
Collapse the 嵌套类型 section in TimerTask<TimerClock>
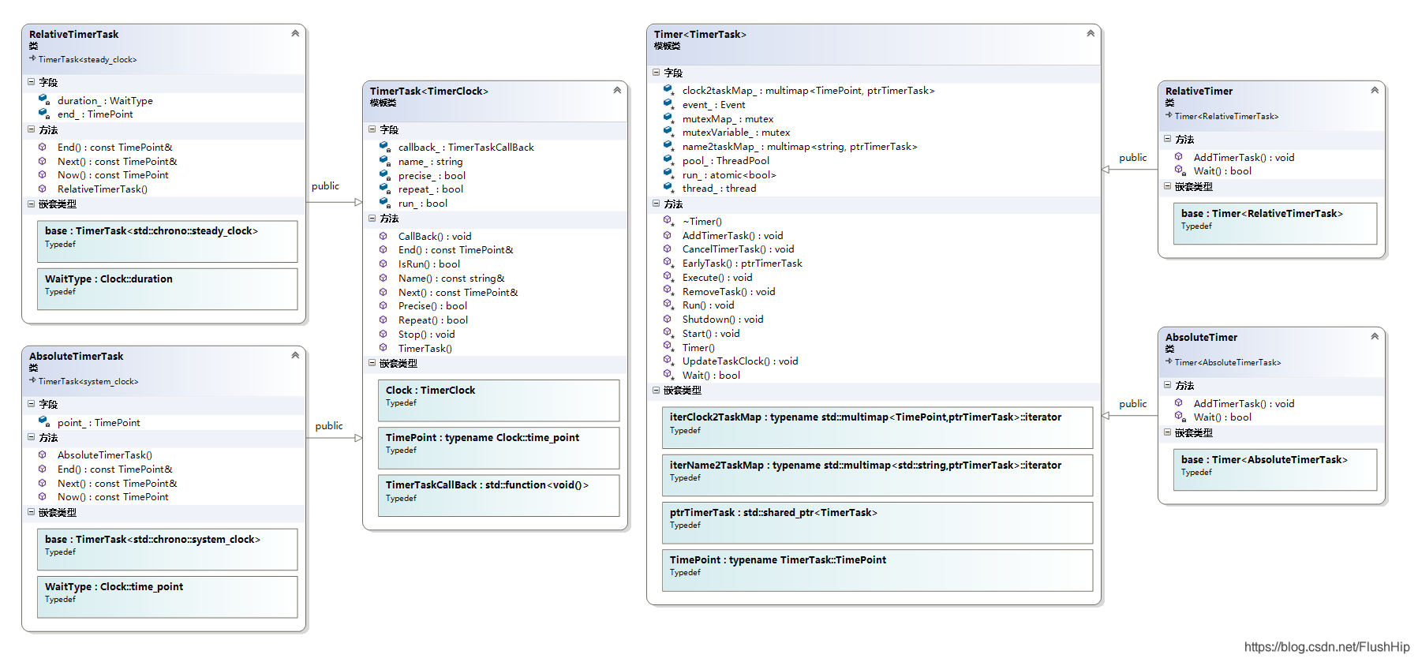pos(372,363)
